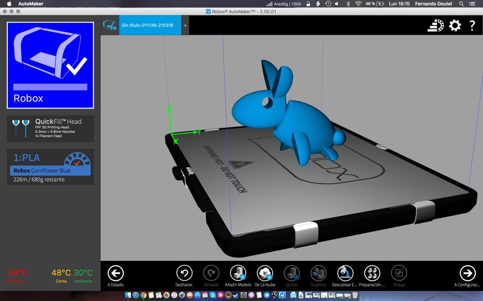483x301 pixels.
Task: Click the volume menu bar icon
Action: coord(337,4)
